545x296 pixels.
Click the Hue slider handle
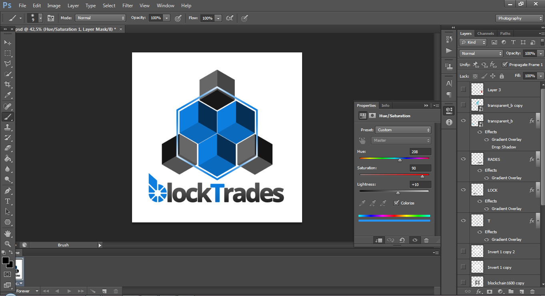(400, 160)
